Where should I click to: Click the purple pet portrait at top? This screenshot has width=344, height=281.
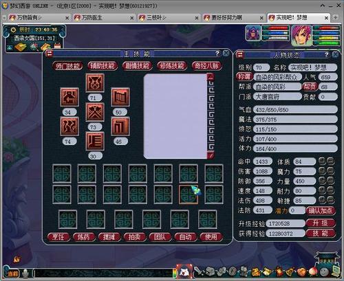[x=253, y=33]
